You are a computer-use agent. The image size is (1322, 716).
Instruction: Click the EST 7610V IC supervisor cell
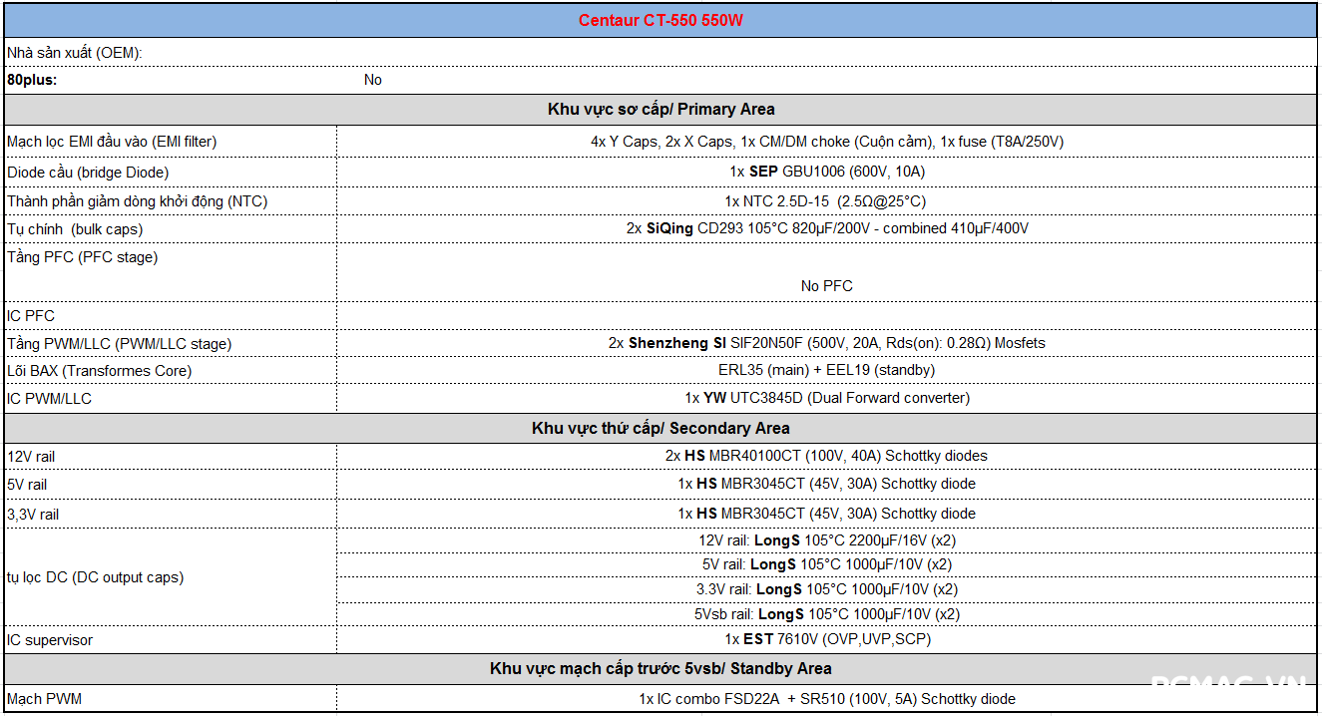(826, 639)
